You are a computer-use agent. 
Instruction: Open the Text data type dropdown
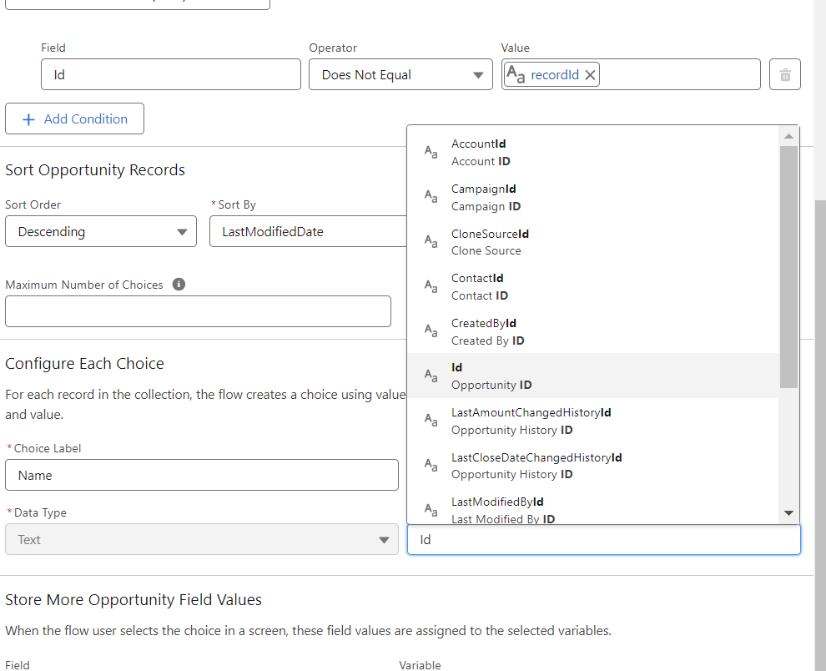(x=202, y=539)
